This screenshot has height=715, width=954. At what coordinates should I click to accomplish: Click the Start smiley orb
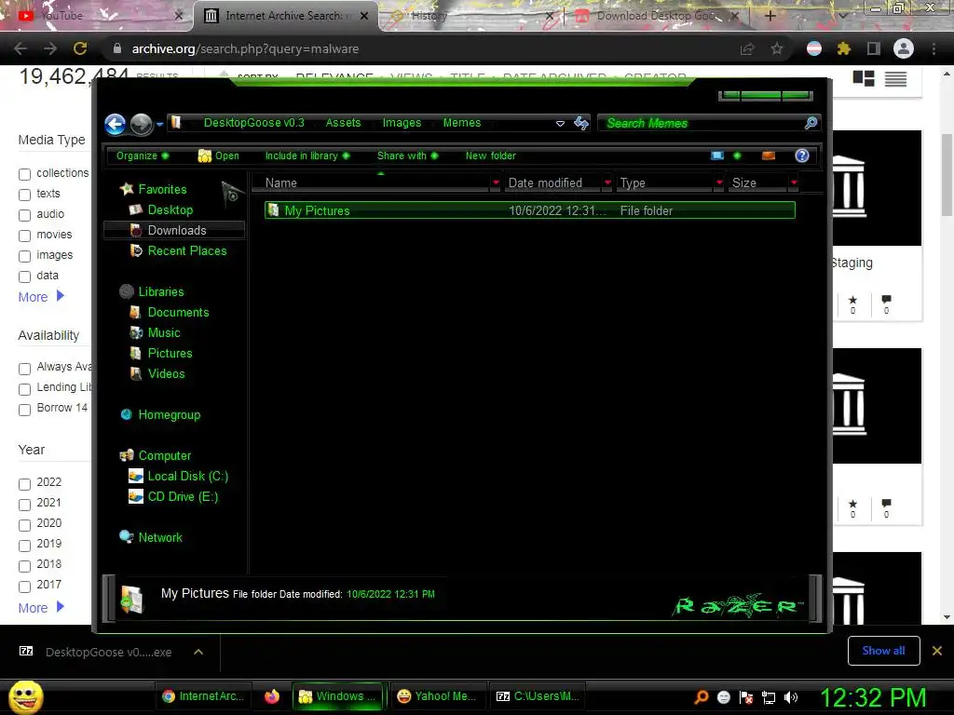[x=25, y=696]
